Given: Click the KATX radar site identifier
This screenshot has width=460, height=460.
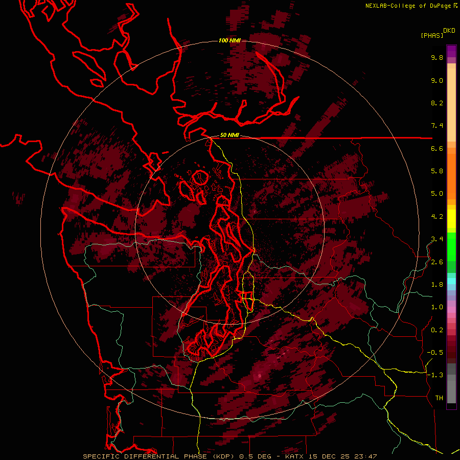Looking at the screenshot, I should tap(295, 456).
